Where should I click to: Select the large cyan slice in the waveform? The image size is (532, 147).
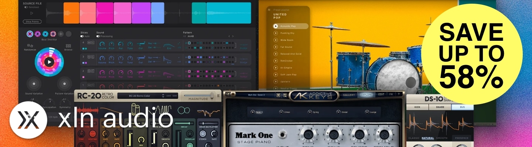point(229,13)
